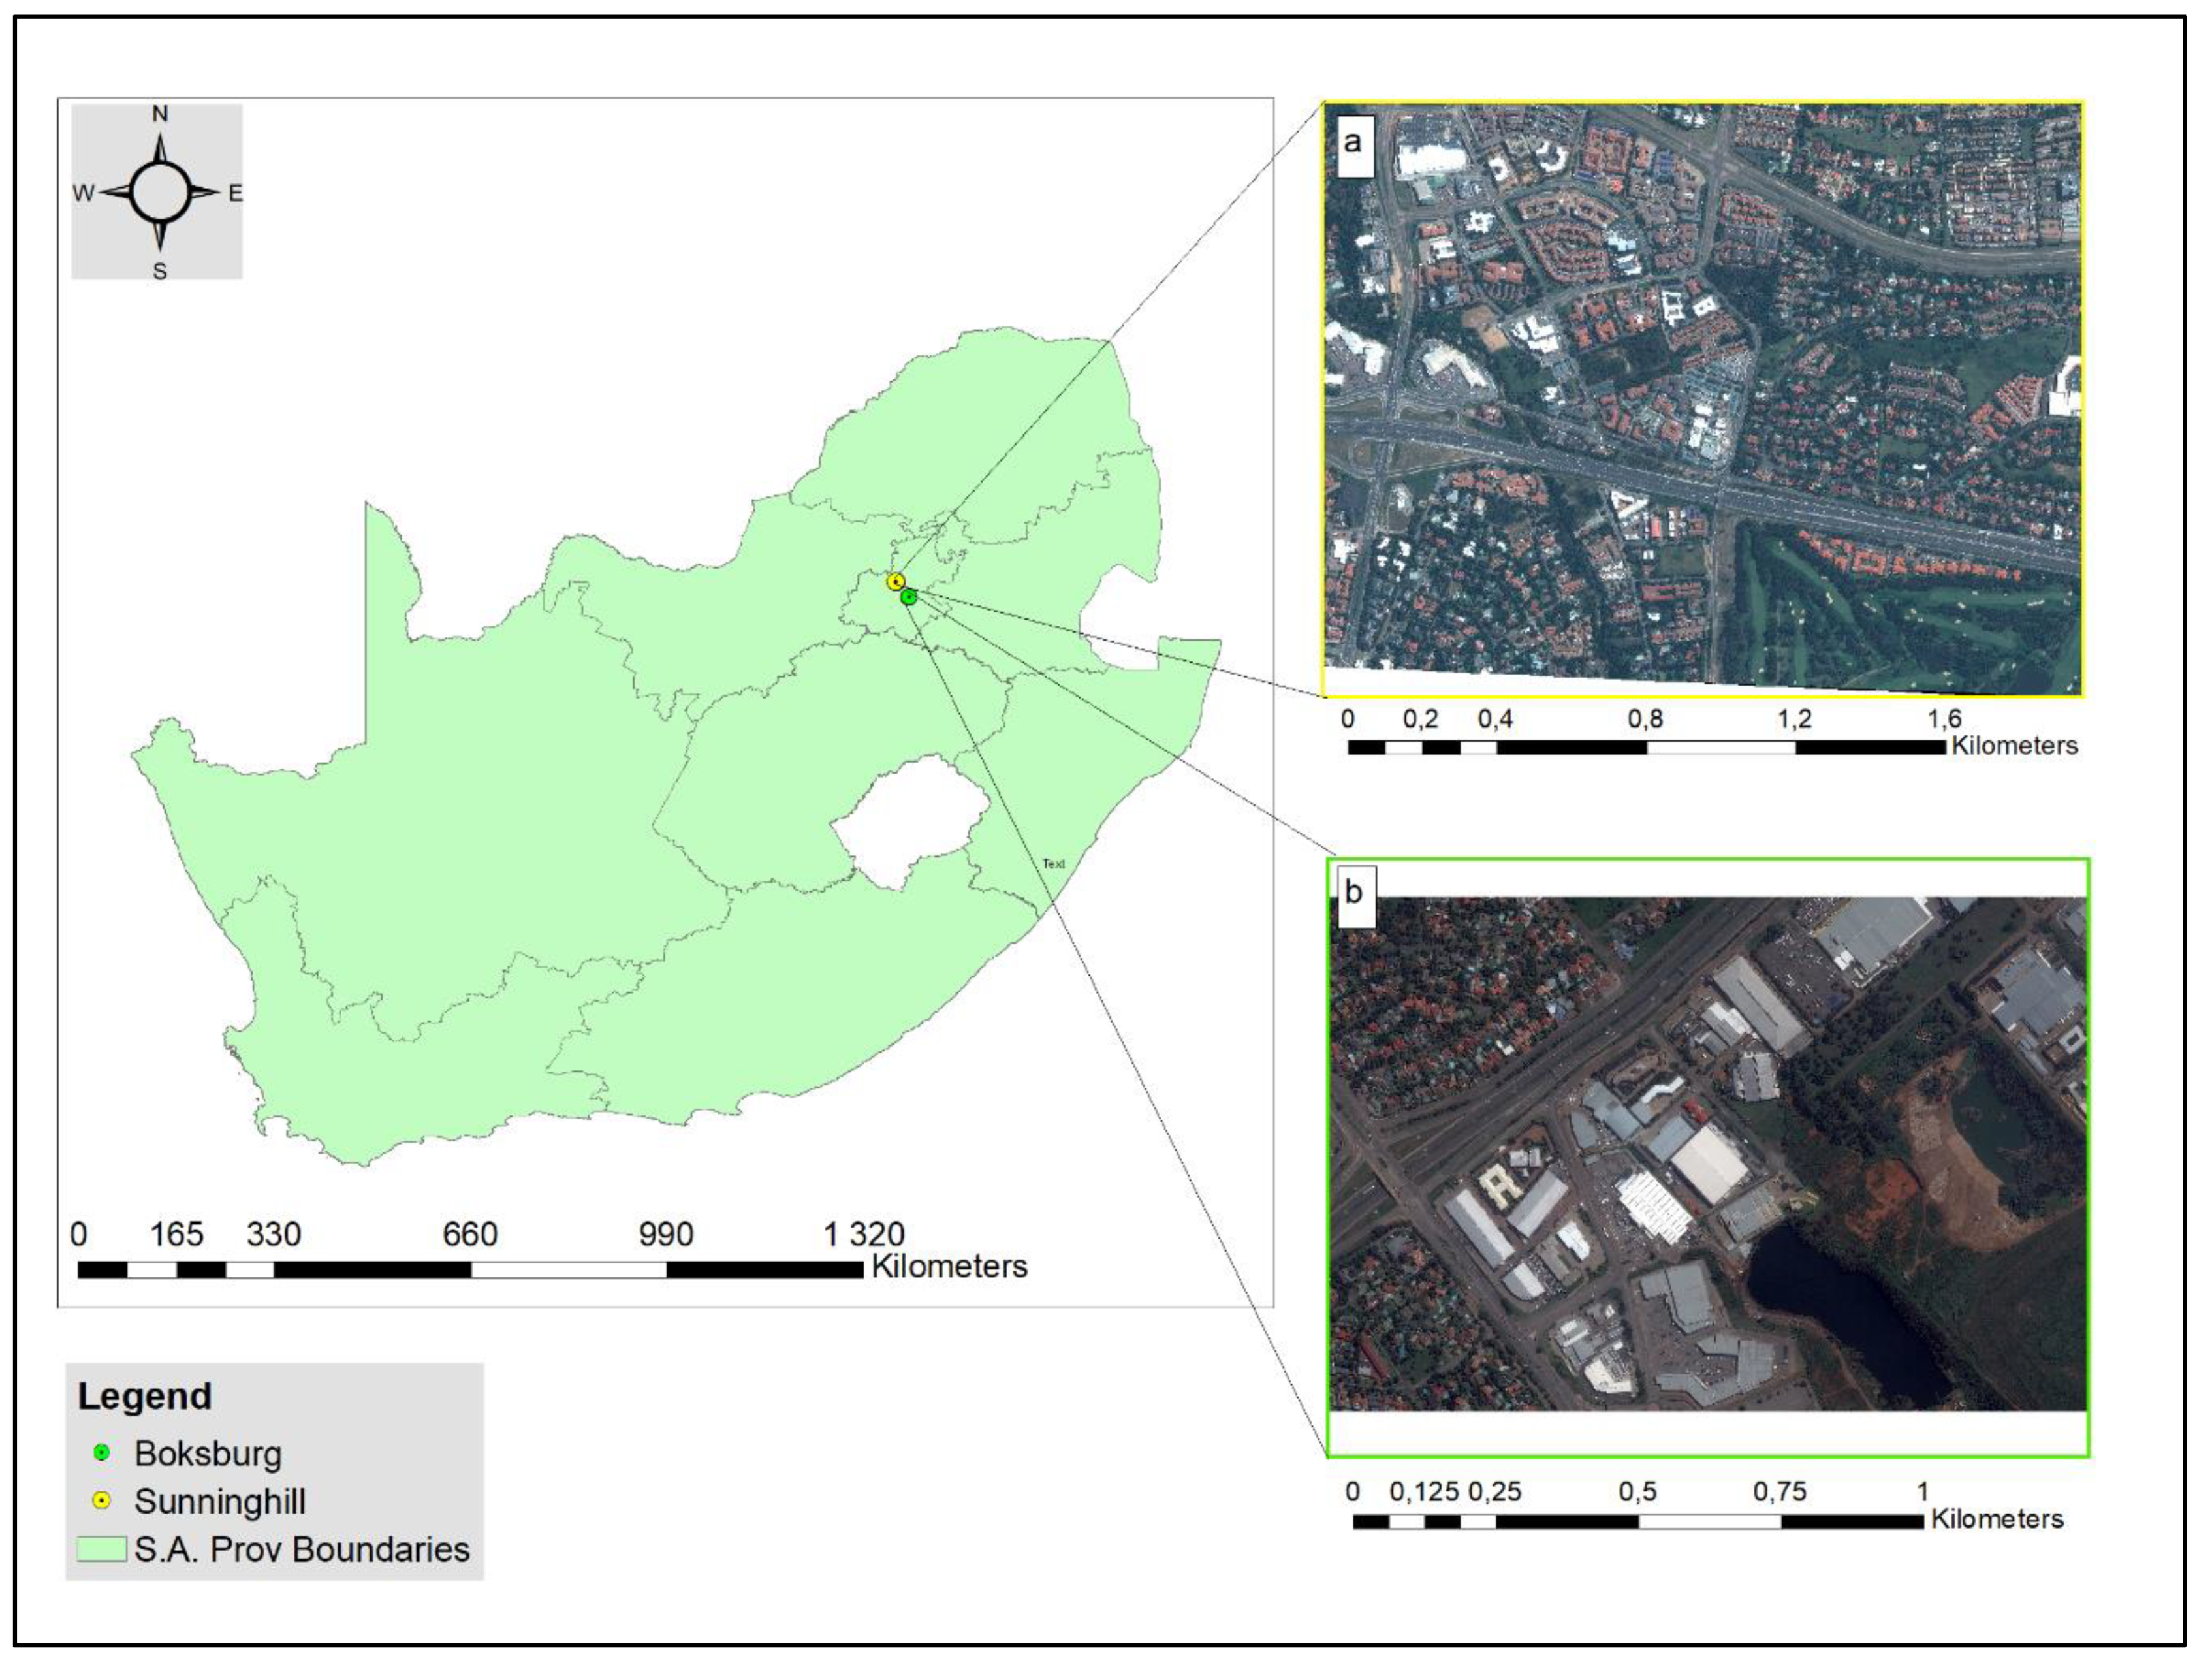Click the 'Boksburg' legend label text

(x=208, y=1453)
